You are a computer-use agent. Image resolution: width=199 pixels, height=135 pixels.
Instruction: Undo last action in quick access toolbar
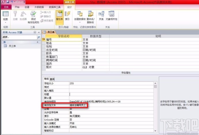pyautogui.click(x=12, y=2)
